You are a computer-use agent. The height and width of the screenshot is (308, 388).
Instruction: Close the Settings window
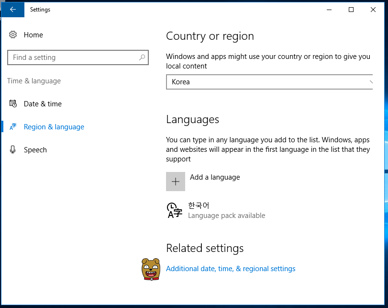pos(373,10)
